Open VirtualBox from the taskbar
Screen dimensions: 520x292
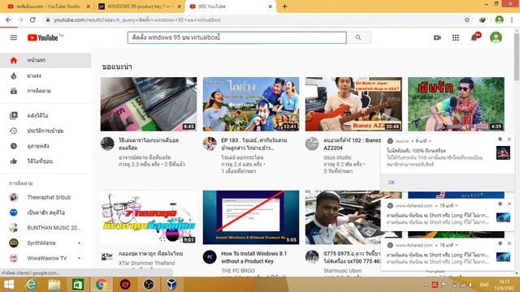click(x=171, y=285)
